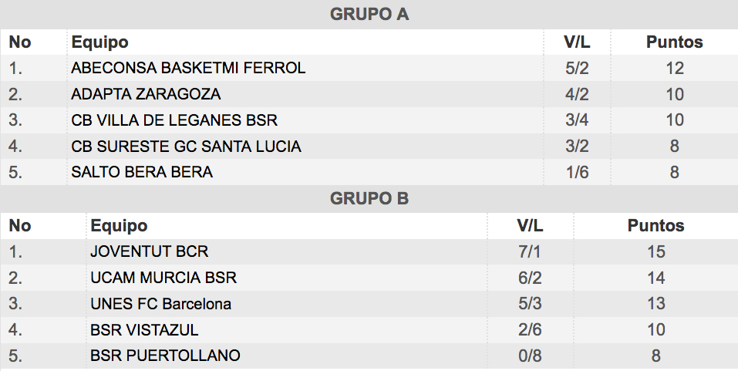The height and width of the screenshot is (371, 738).
Task: Click ABECONSA's 12 points cell
Action: click(675, 68)
